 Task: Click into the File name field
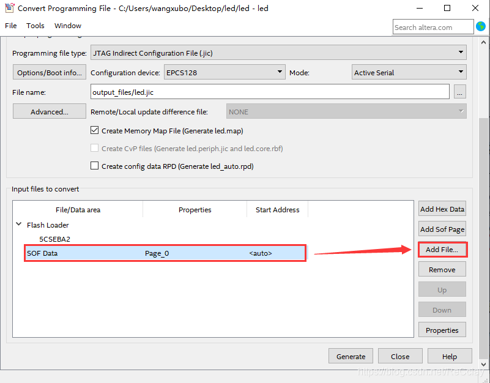click(x=270, y=92)
